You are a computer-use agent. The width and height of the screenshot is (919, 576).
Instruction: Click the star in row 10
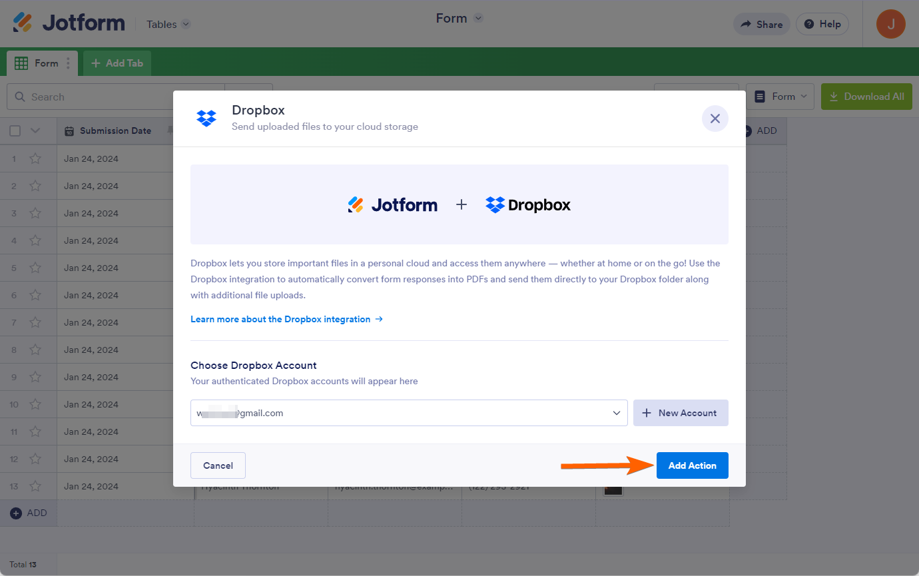point(35,404)
